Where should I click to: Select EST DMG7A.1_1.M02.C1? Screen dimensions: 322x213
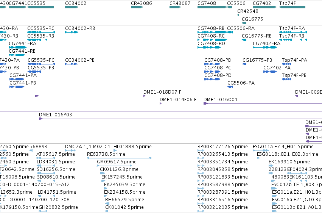[x=70, y=150]
